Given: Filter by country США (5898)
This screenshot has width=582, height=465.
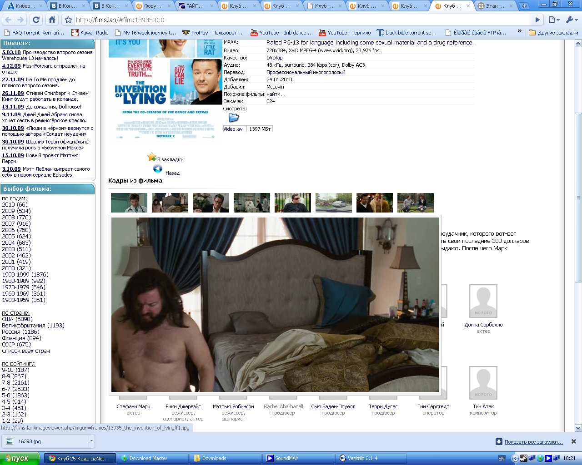Looking at the screenshot, I should pyautogui.click(x=17, y=319).
